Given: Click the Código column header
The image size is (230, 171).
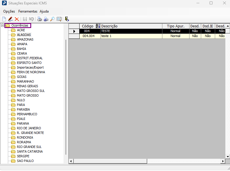Looking at the screenshot, I should (x=90, y=26).
